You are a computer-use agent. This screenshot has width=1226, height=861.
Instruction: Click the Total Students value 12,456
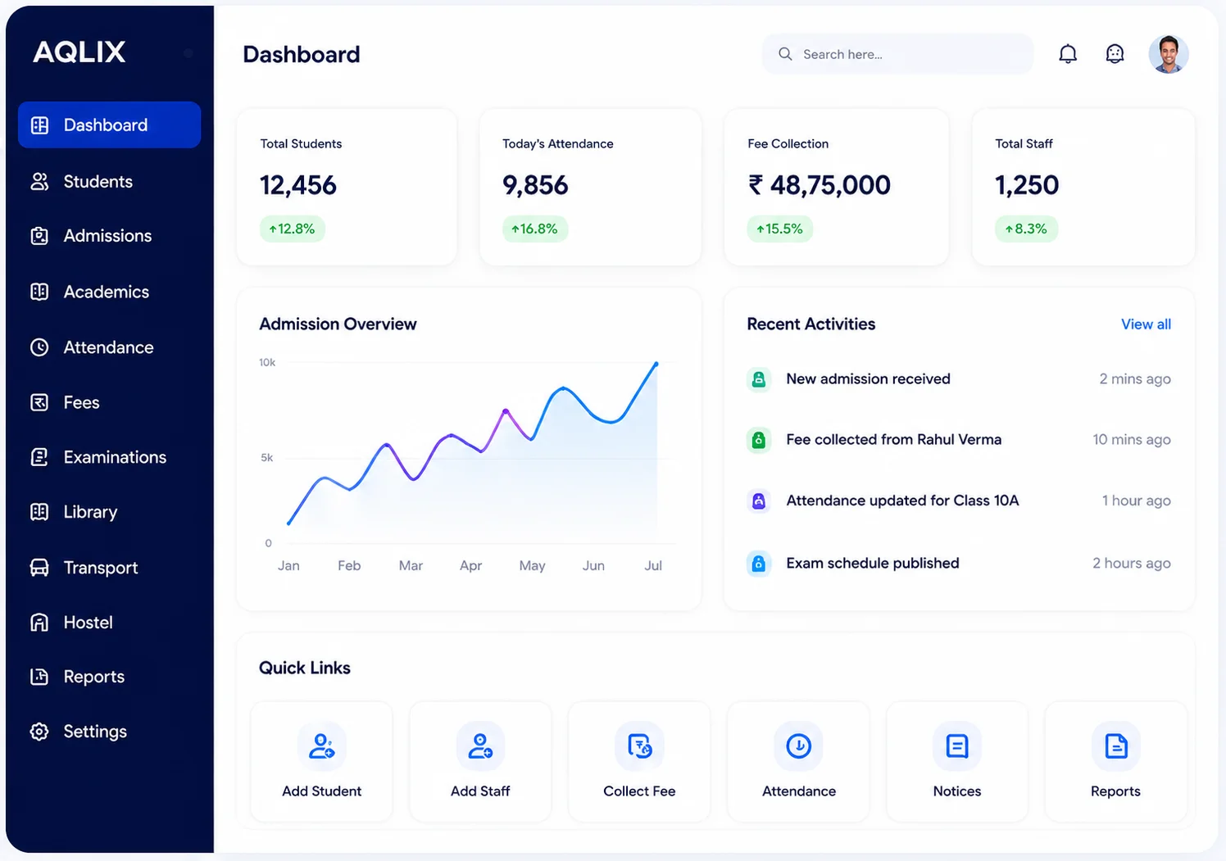[298, 185]
